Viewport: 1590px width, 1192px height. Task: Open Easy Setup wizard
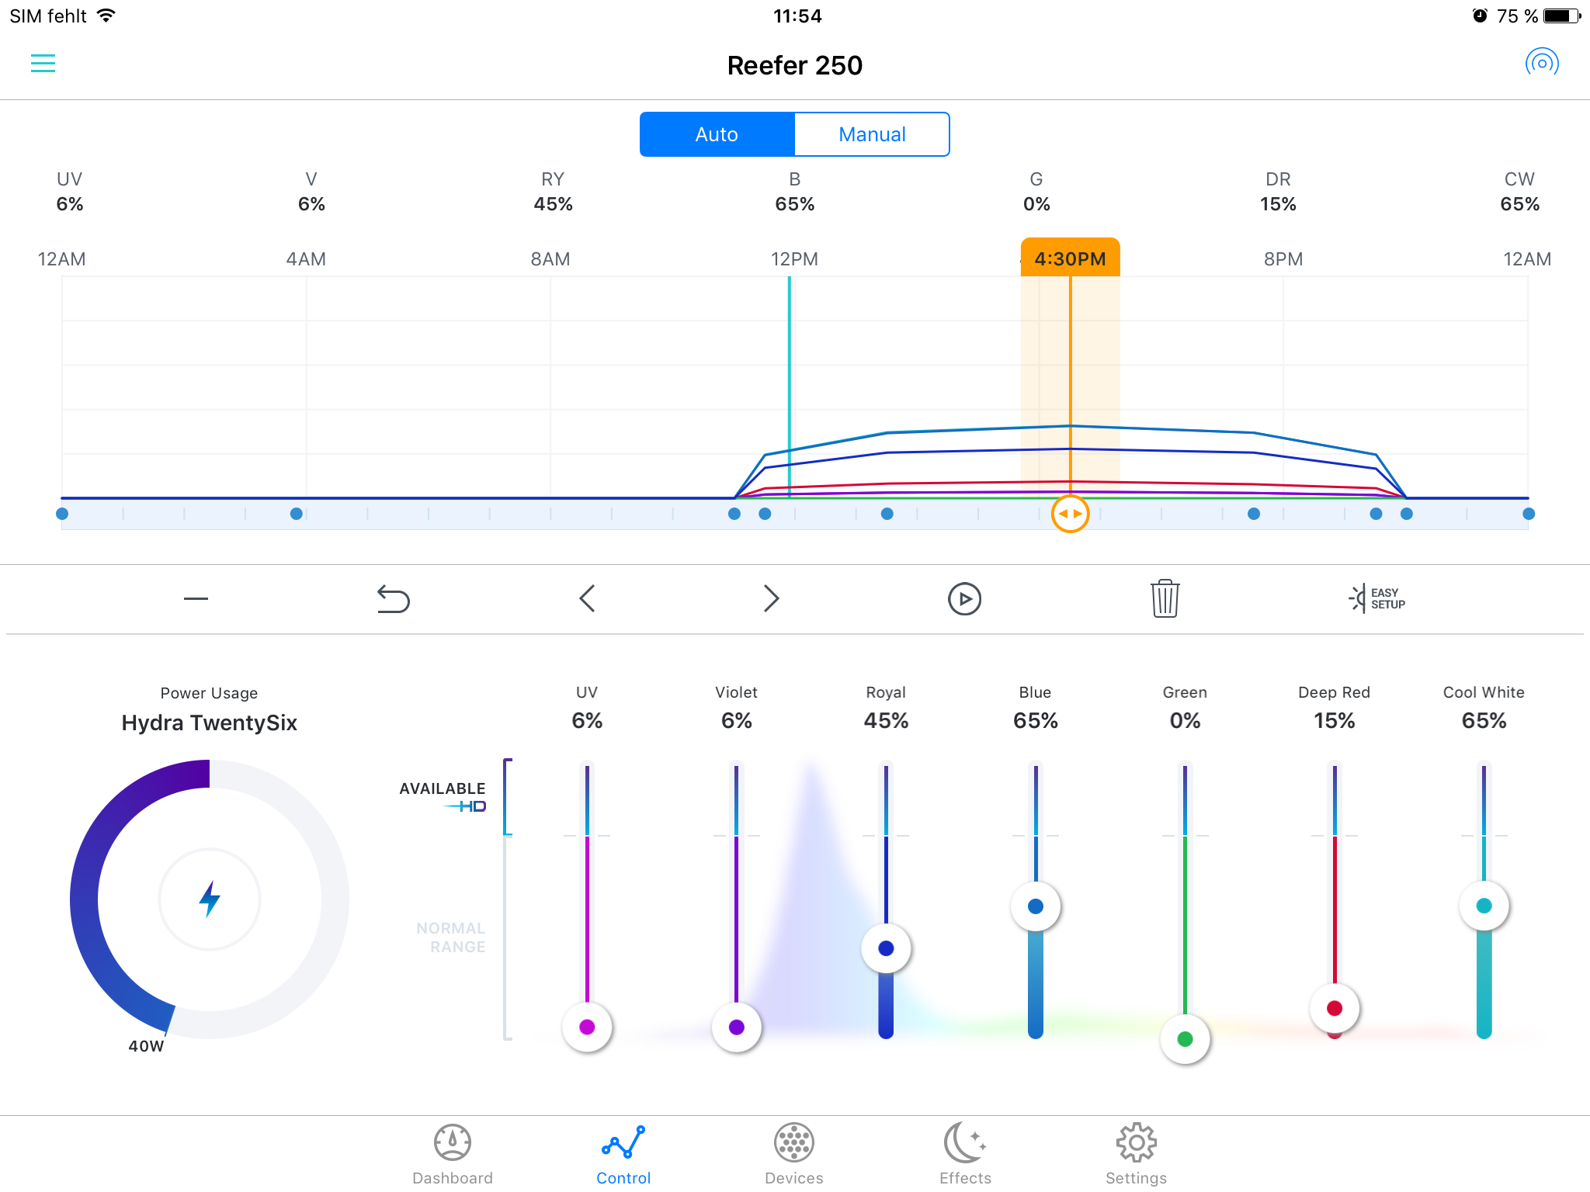(1377, 598)
